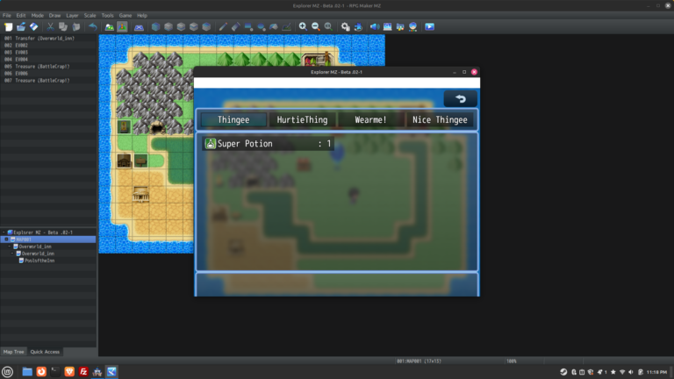This screenshot has height=379, width=674.
Task: Switch to Event editing mode icon
Action: [122, 26]
